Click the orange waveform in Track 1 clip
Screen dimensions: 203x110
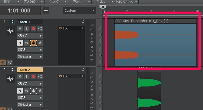126,35
